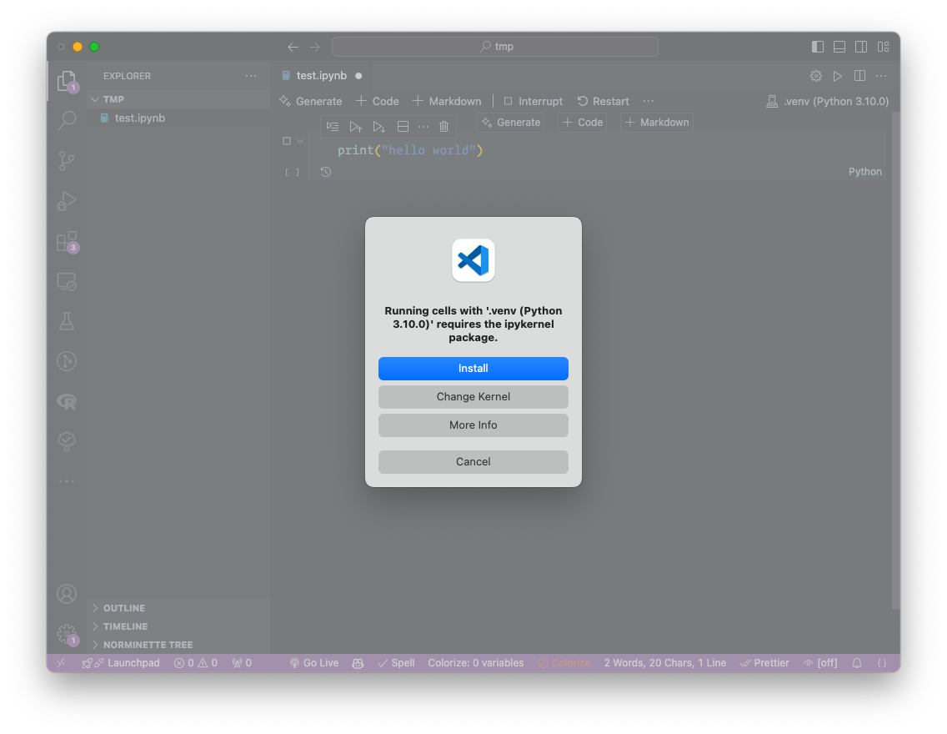This screenshot has width=947, height=734.
Task: Click the Go Forward arrow in title bar
Action: click(314, 47)
